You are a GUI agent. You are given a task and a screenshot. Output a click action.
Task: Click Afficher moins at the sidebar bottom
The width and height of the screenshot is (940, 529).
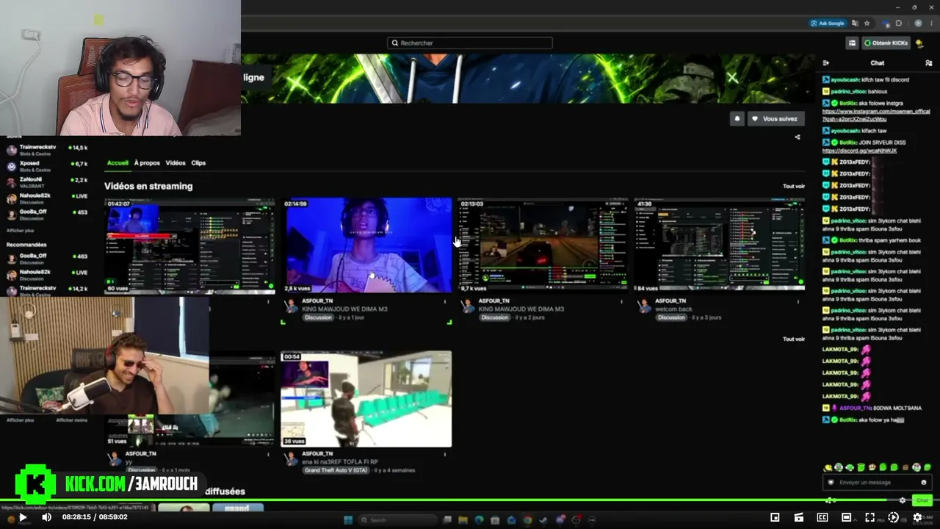pyautogui.click(x=72, y=420)
